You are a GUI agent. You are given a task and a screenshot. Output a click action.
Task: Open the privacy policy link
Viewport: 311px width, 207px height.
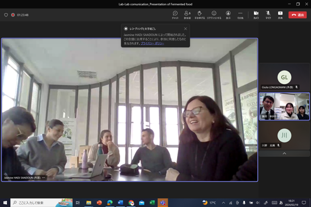152,43
